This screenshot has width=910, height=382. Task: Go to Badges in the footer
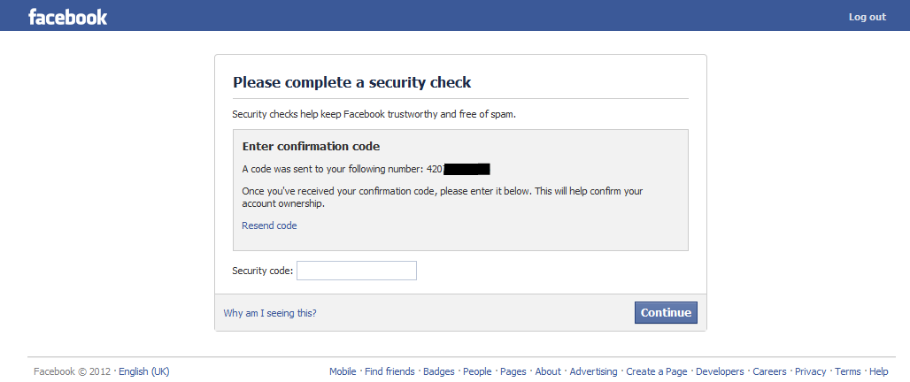pyautogui.click(x=439, y=371)
